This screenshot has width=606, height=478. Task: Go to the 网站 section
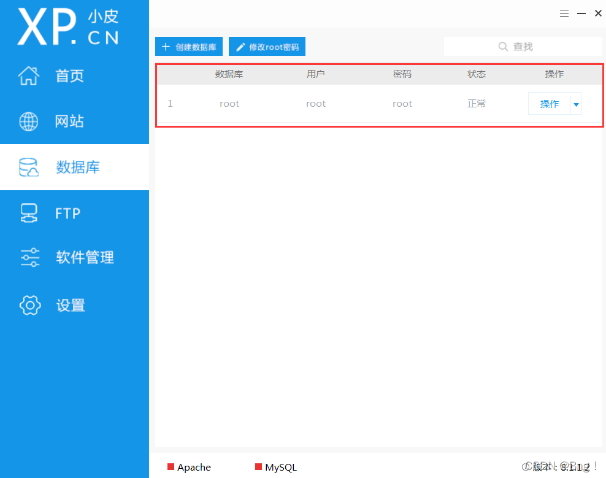tap(74, 121)
